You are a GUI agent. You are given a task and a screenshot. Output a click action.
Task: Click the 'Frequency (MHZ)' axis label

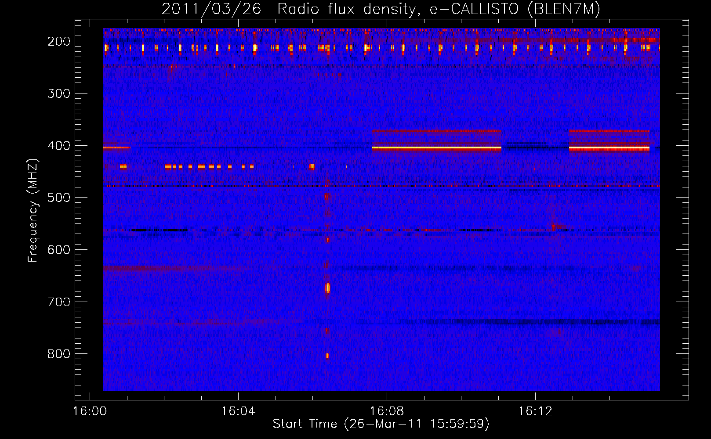click(x=33, y=210)
